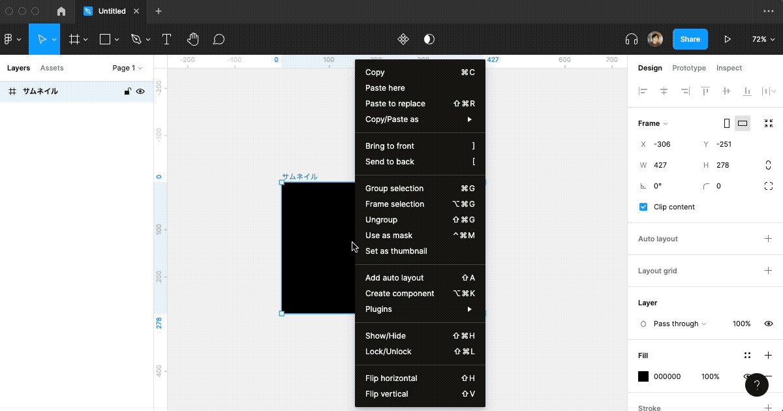Image resolution: width=783 pixels, height=411 pixels.
Task: Click the Share button
Action: (x=690, y=39)
